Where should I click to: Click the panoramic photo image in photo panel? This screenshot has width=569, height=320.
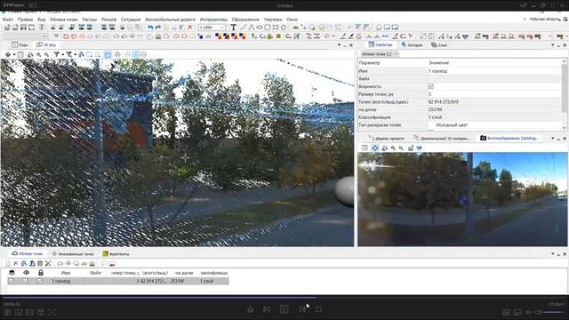click(x=462, y=199)
